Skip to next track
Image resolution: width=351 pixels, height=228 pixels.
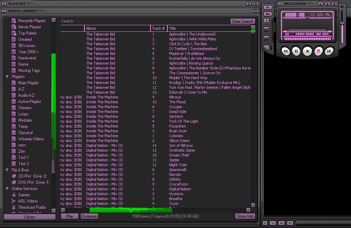point(329,51)
